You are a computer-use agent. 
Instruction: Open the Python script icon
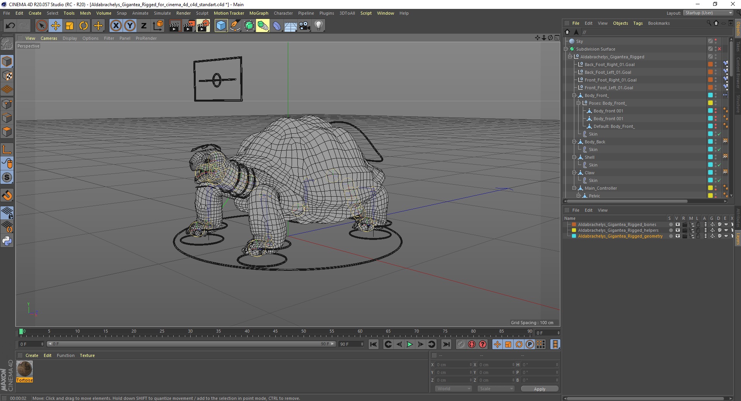(7, 241)
